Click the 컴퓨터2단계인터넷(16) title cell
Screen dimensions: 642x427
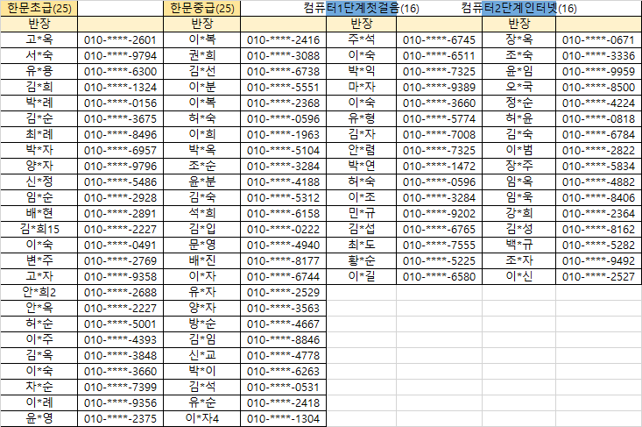519,8
